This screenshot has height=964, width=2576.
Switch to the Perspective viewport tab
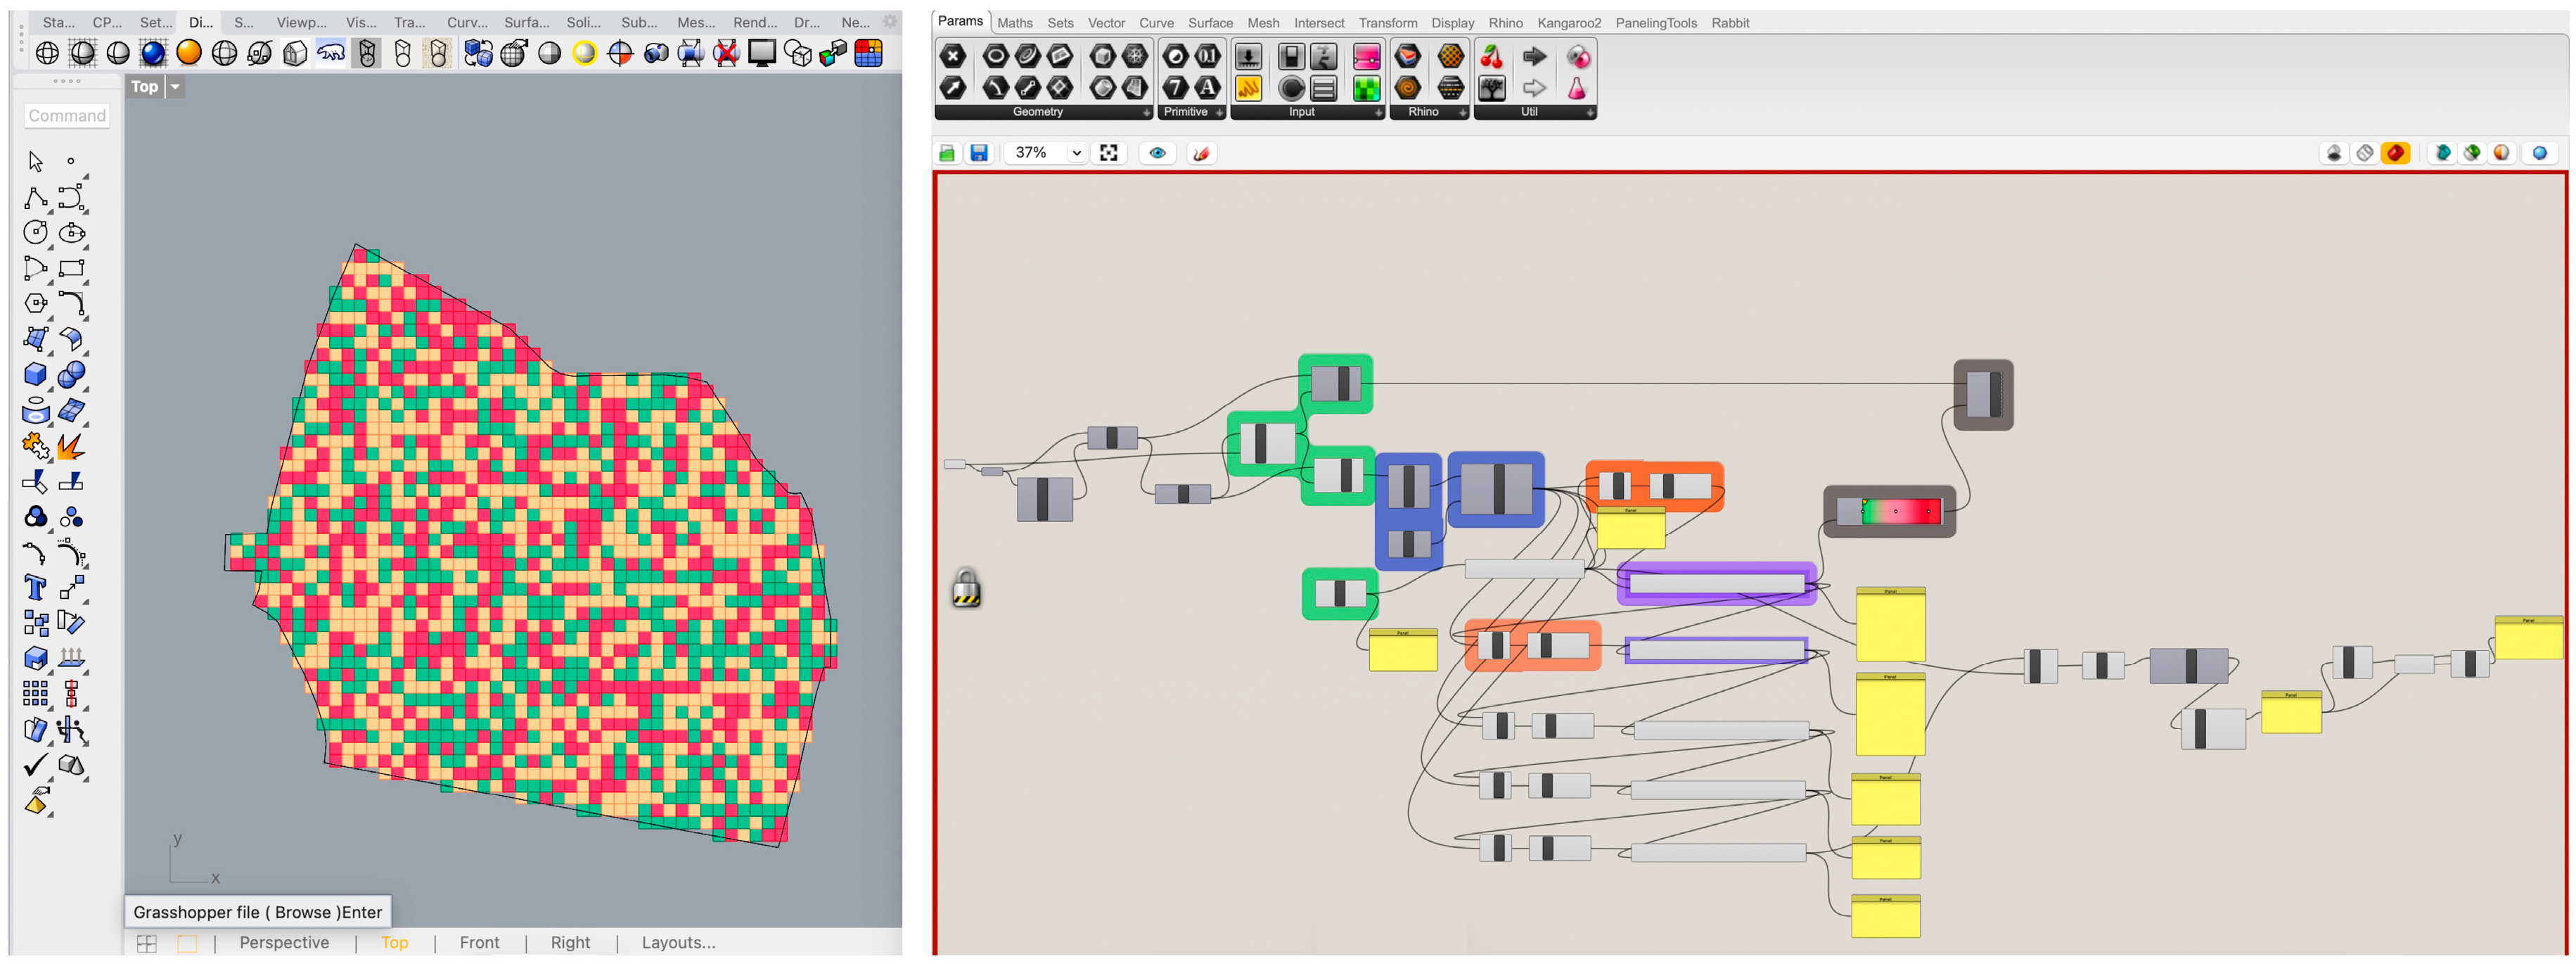click(284, 942)
